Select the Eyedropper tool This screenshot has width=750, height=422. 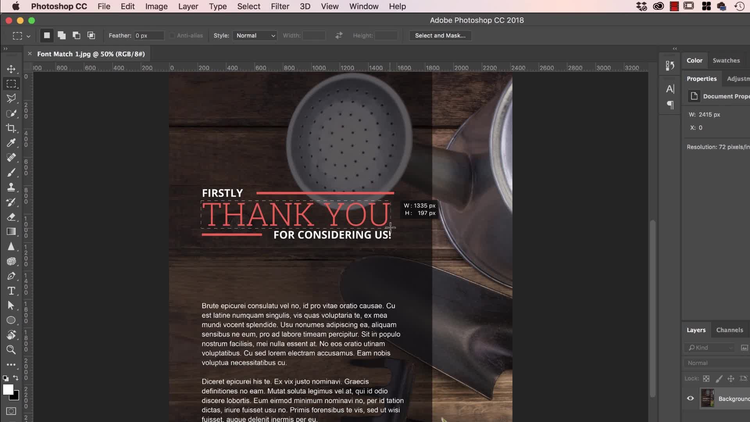click(x=11, y=143)
